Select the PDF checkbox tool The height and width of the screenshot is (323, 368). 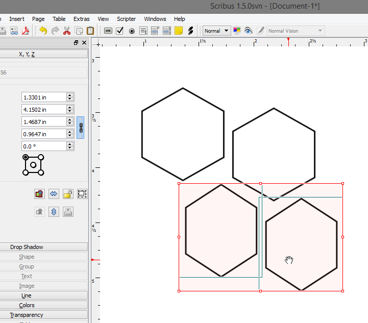(x=120, y=31)
